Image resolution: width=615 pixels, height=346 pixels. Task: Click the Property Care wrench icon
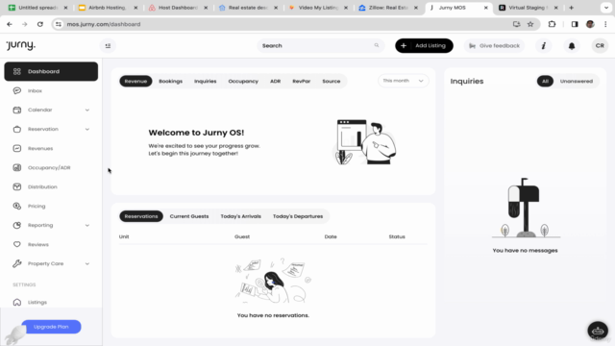(17, 263)
